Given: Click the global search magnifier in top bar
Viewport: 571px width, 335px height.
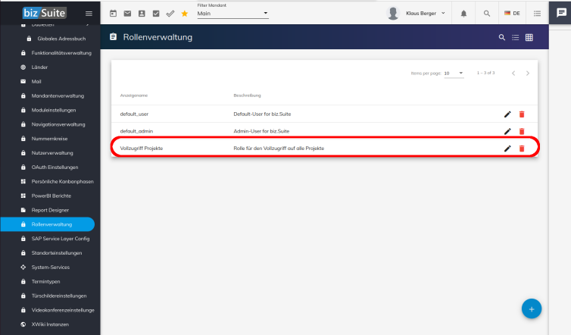Looking at the screenshot, I should tap(487, 14).
